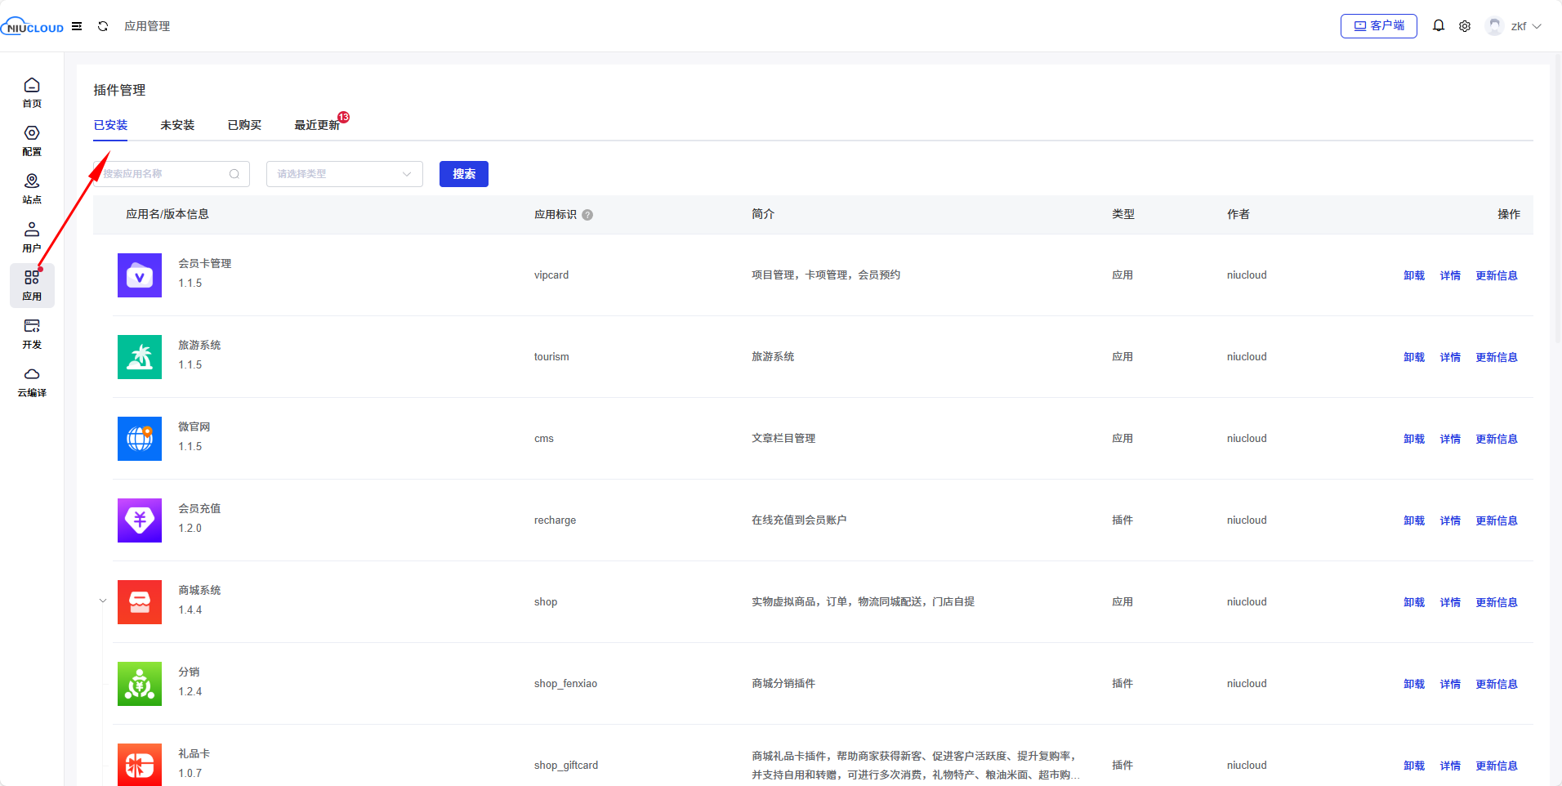Toggle the sidebar collapse hamburger icon
The height and width of the screenshot is (786, 1562).
pyautogui.click(x=77, y=26)
